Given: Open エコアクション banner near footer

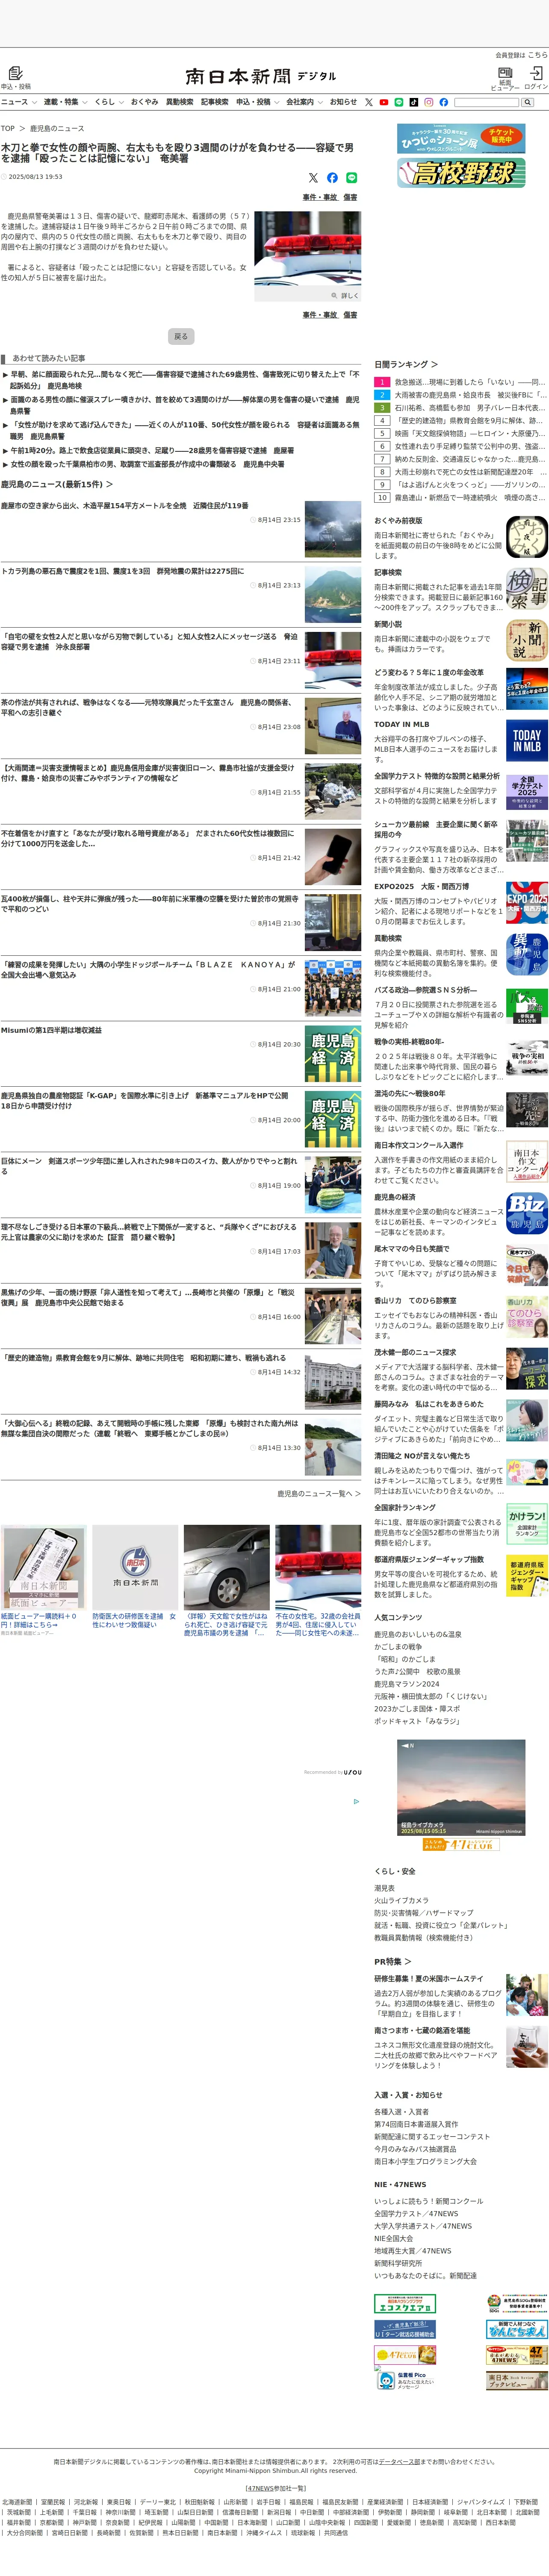Looking at the screenshot, I should pyautogui.click(x=405, y=2304).
